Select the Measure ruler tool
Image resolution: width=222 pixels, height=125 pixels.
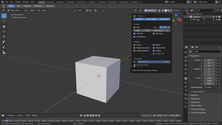4,52
